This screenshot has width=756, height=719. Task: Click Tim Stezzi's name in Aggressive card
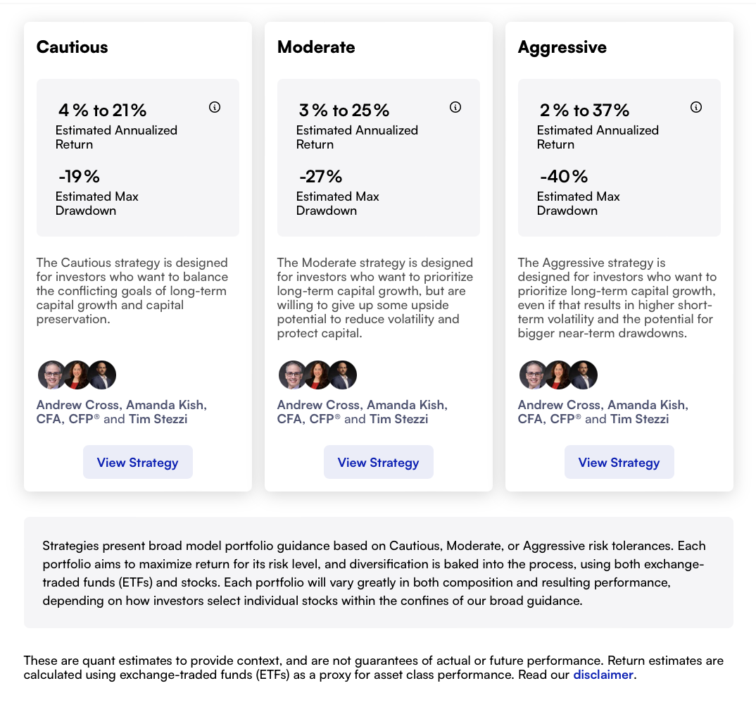point(639,418)
